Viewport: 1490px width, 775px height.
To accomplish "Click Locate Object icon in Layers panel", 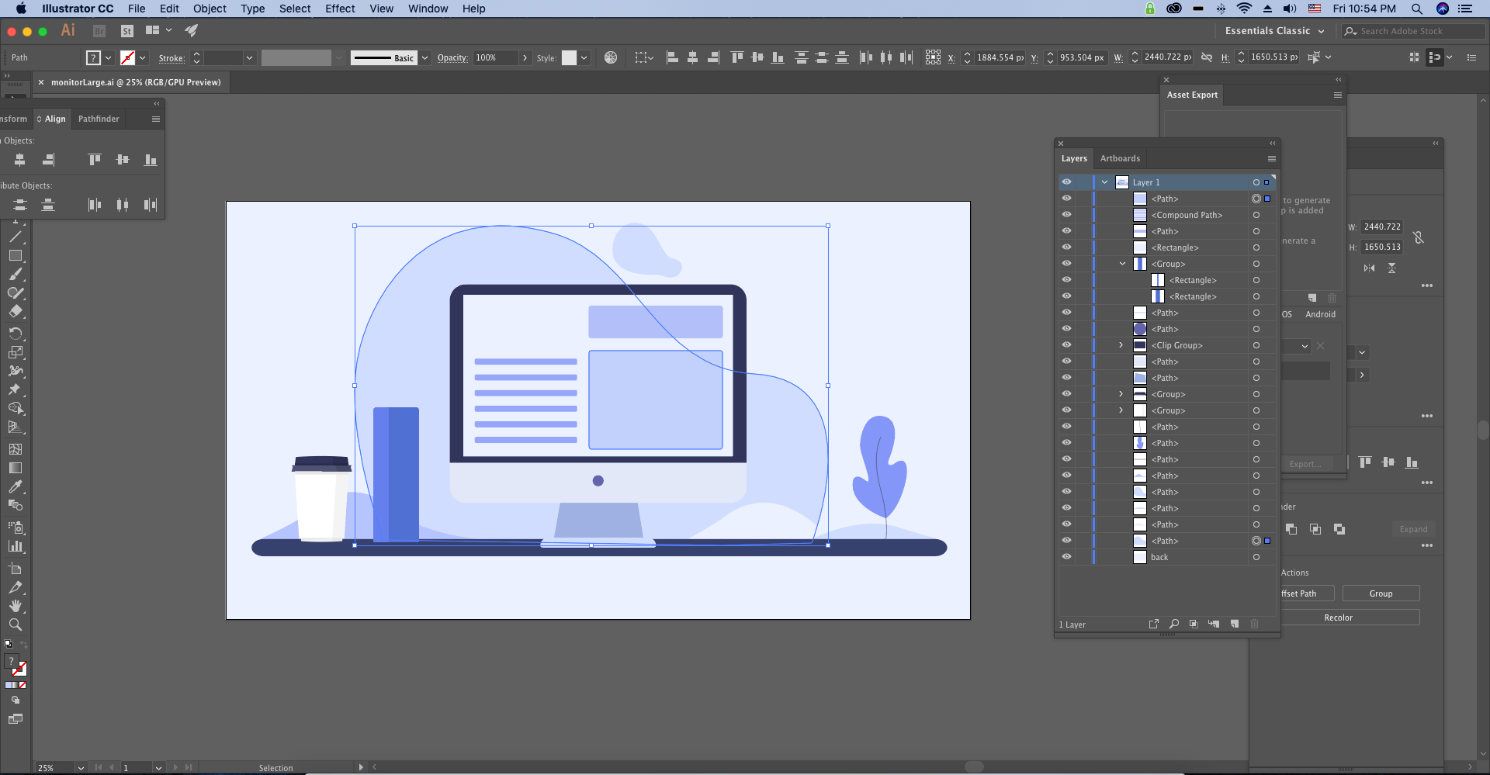I will [x=1174, y=624].
